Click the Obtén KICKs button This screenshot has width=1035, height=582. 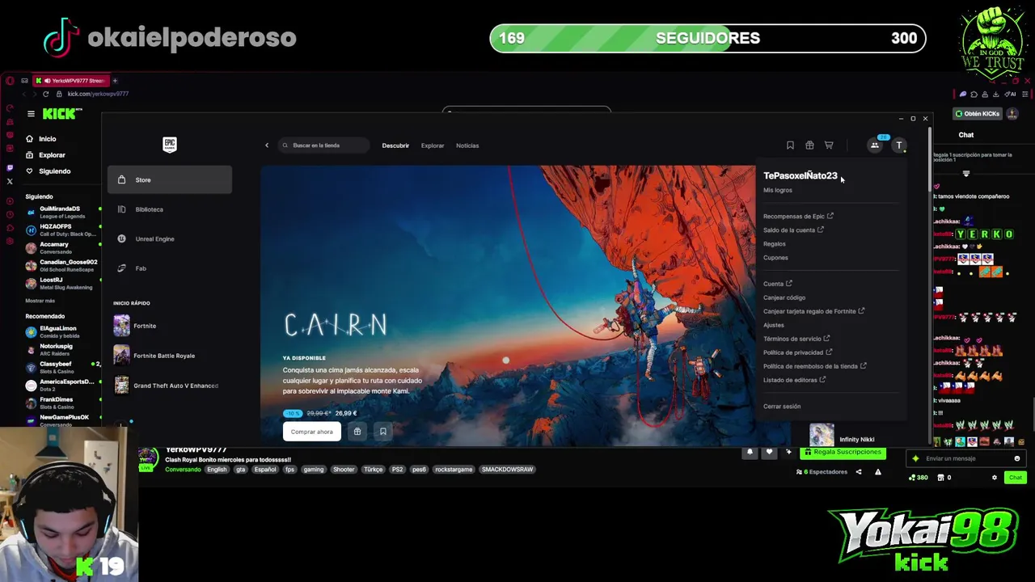pos(977,114)
